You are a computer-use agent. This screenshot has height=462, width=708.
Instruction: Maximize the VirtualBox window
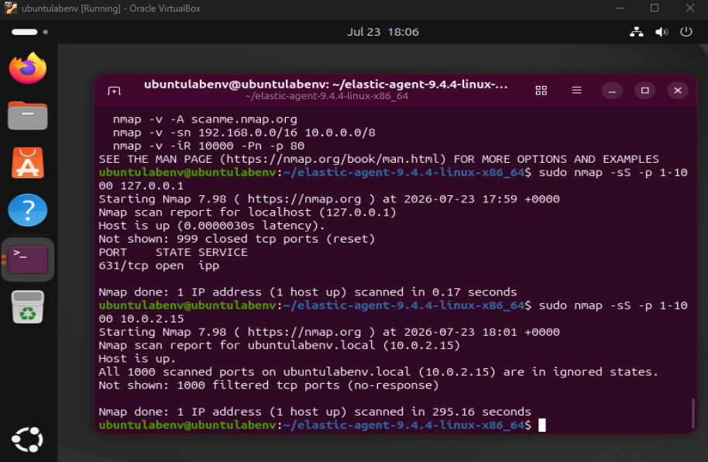(655, 8)
